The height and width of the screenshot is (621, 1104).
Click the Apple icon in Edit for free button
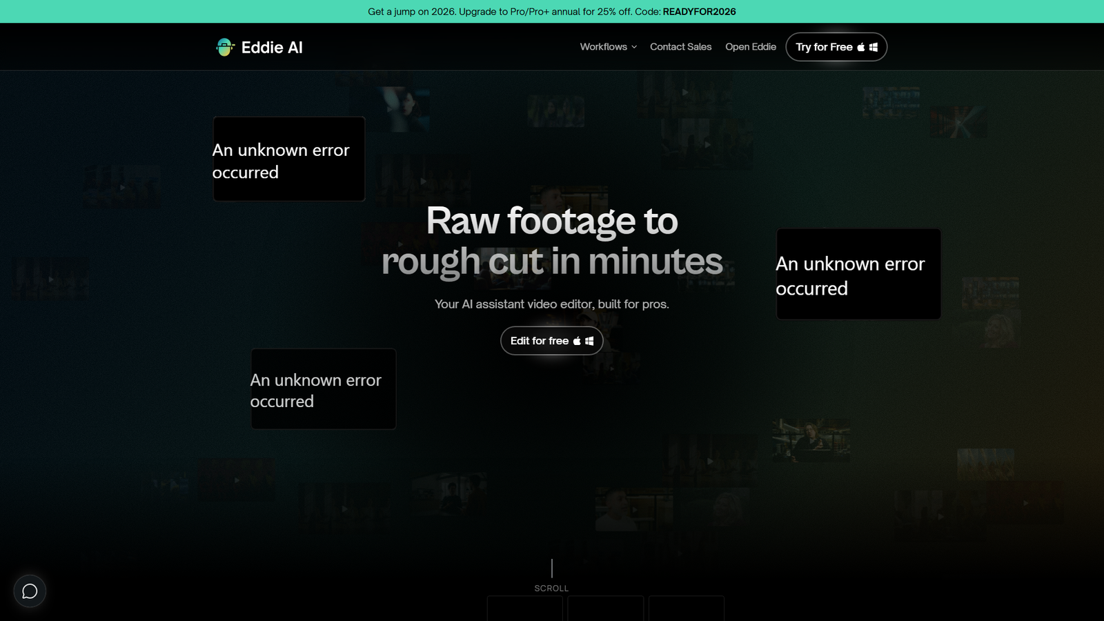pos(577,340)
